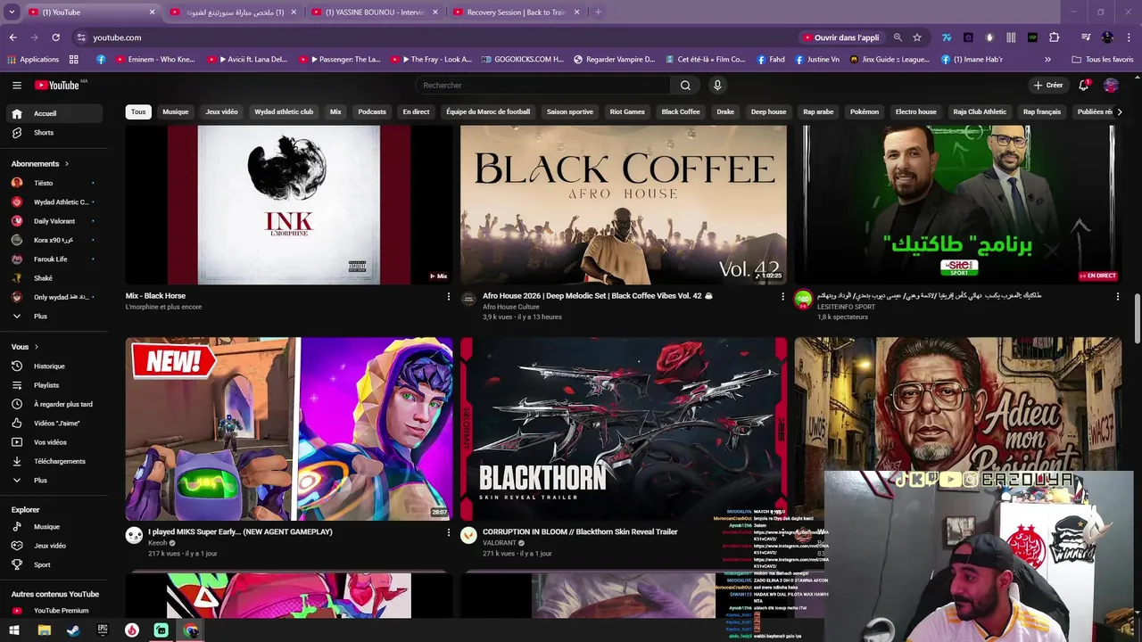Switch to the YASSINE BOUNOU browser tab

coord(373,12)
